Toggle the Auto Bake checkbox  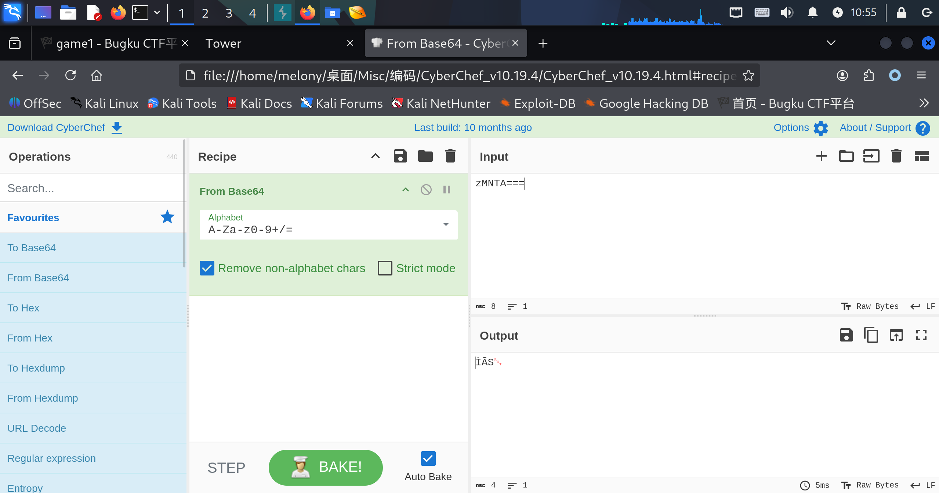point(428,459)
